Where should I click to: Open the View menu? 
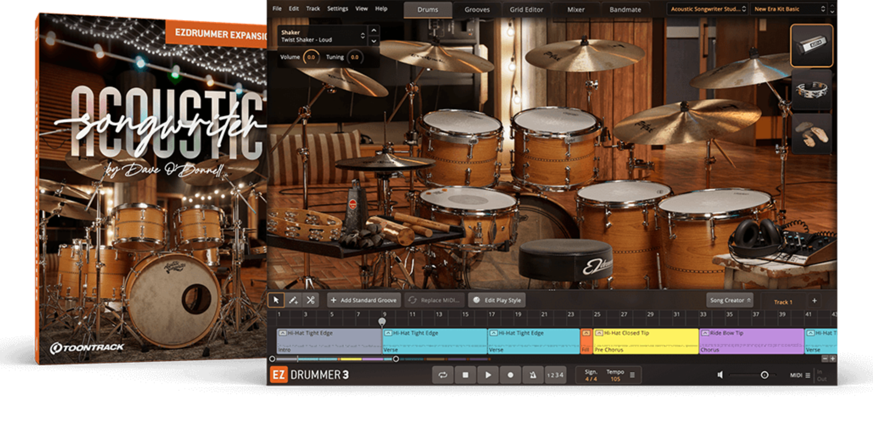coord(362,8)
